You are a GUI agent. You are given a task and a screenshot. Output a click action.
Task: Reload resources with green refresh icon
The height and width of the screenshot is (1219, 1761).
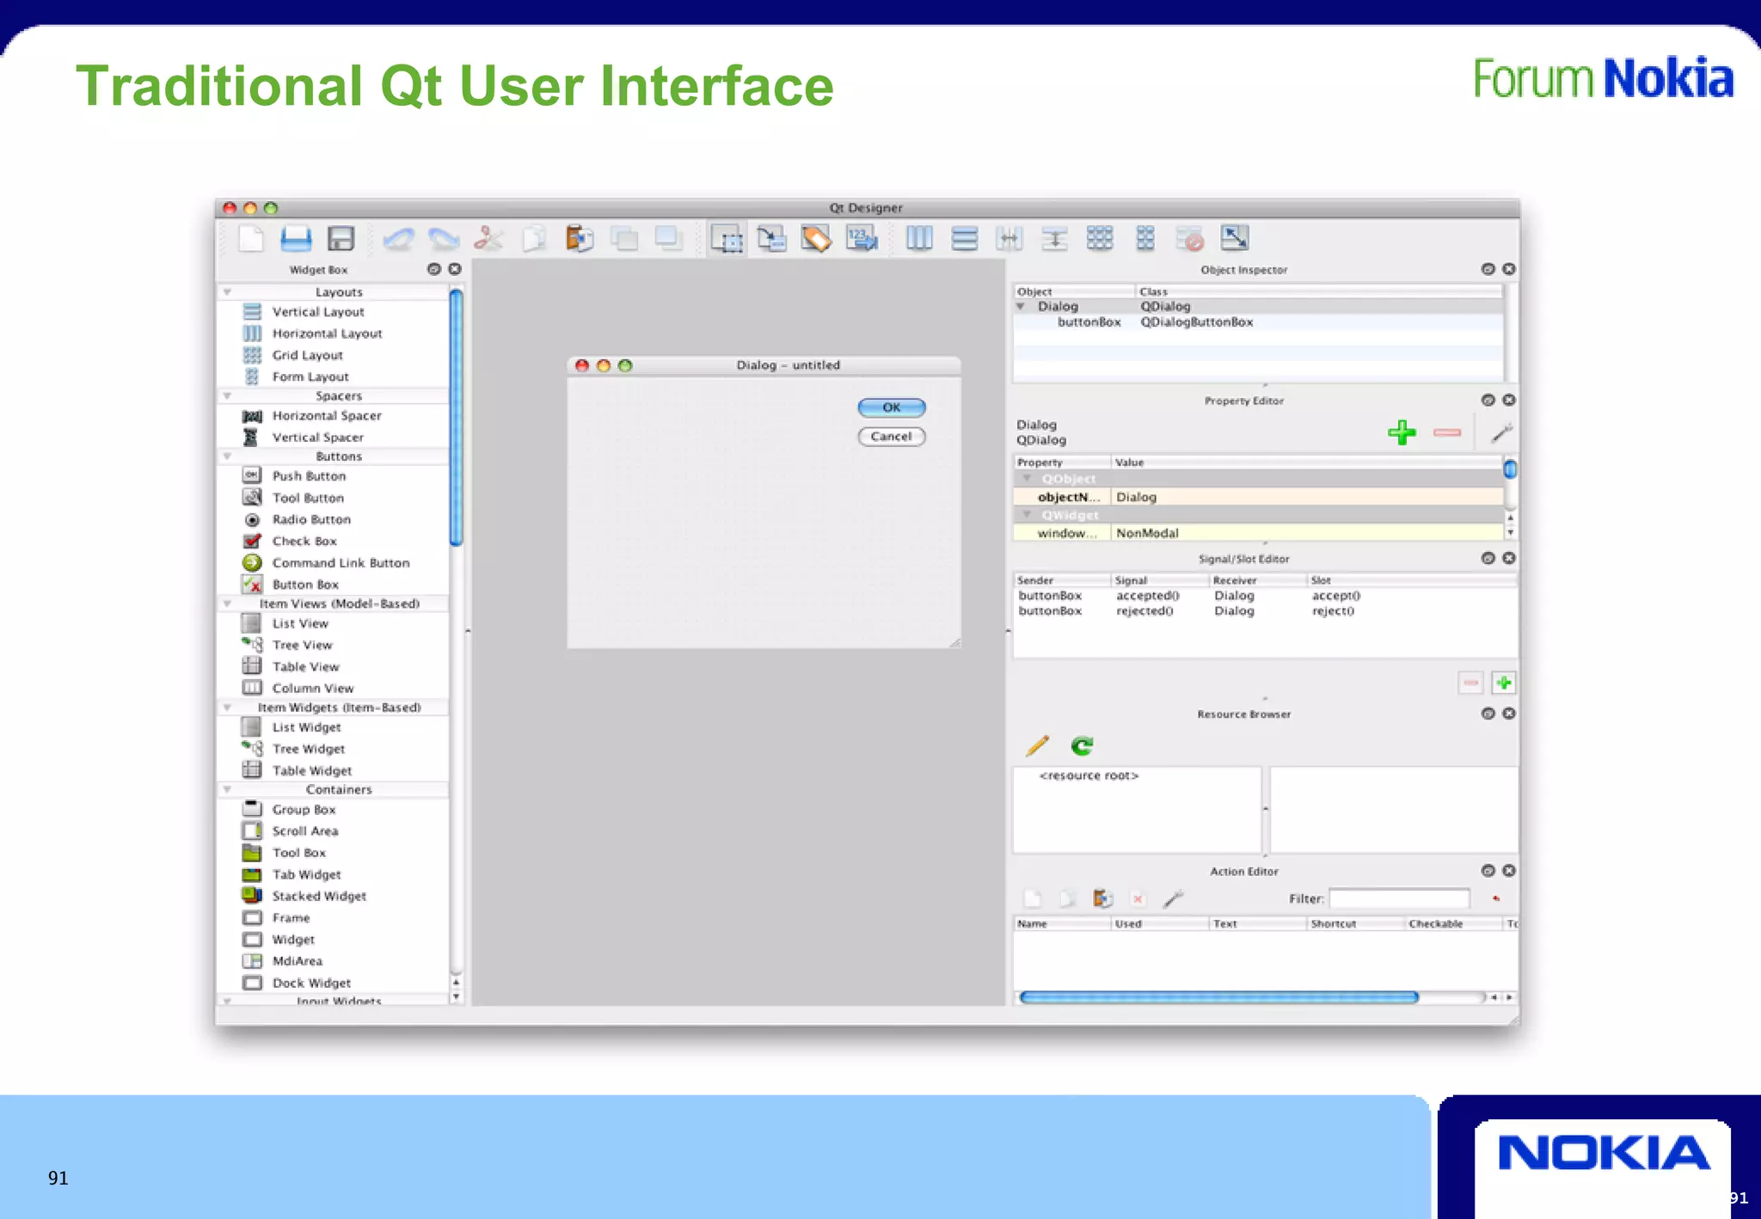point(1082,745)
